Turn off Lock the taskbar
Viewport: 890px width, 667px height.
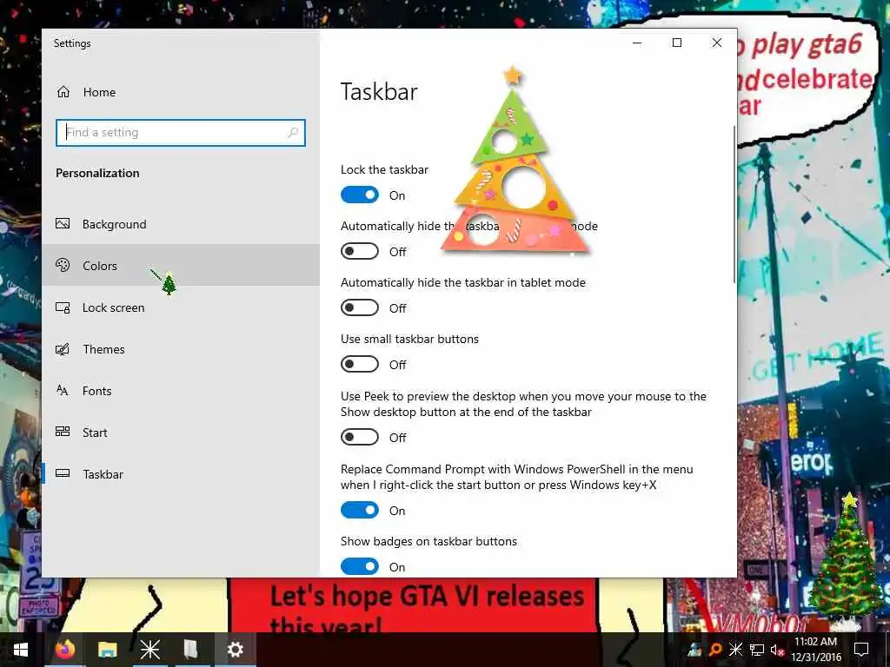click(x=359, y=195)
